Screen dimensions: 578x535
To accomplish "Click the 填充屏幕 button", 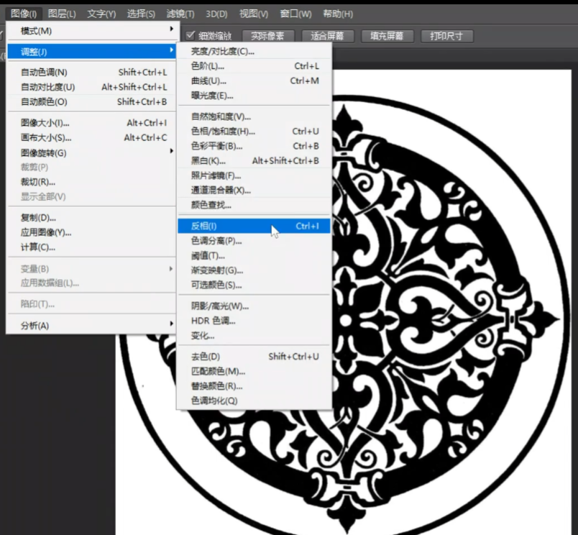I will (x=387, y=36).
